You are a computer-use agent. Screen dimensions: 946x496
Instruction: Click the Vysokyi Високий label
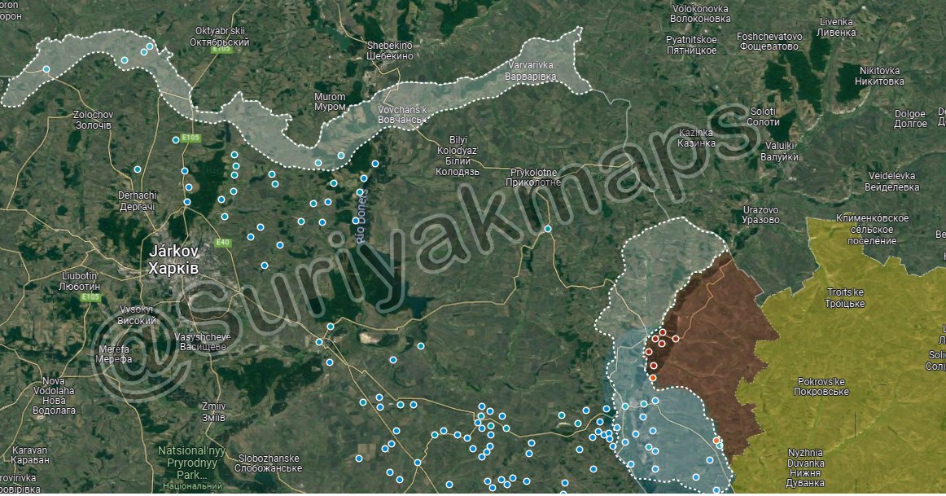pos(136,315)
